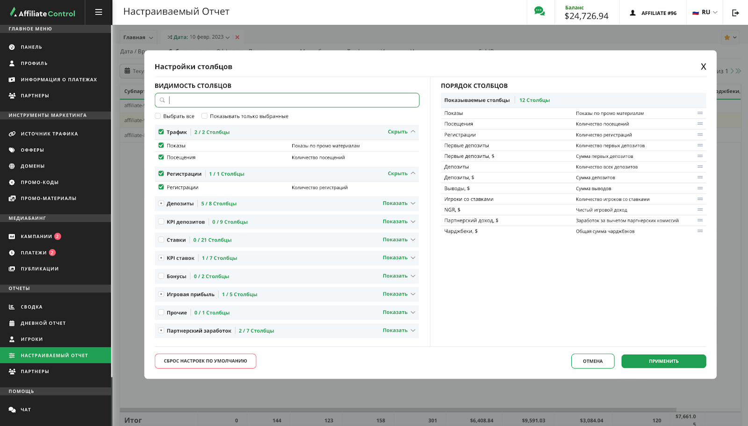
Task: Expand the Депозиты column group
Action: (x=399, y=204)
